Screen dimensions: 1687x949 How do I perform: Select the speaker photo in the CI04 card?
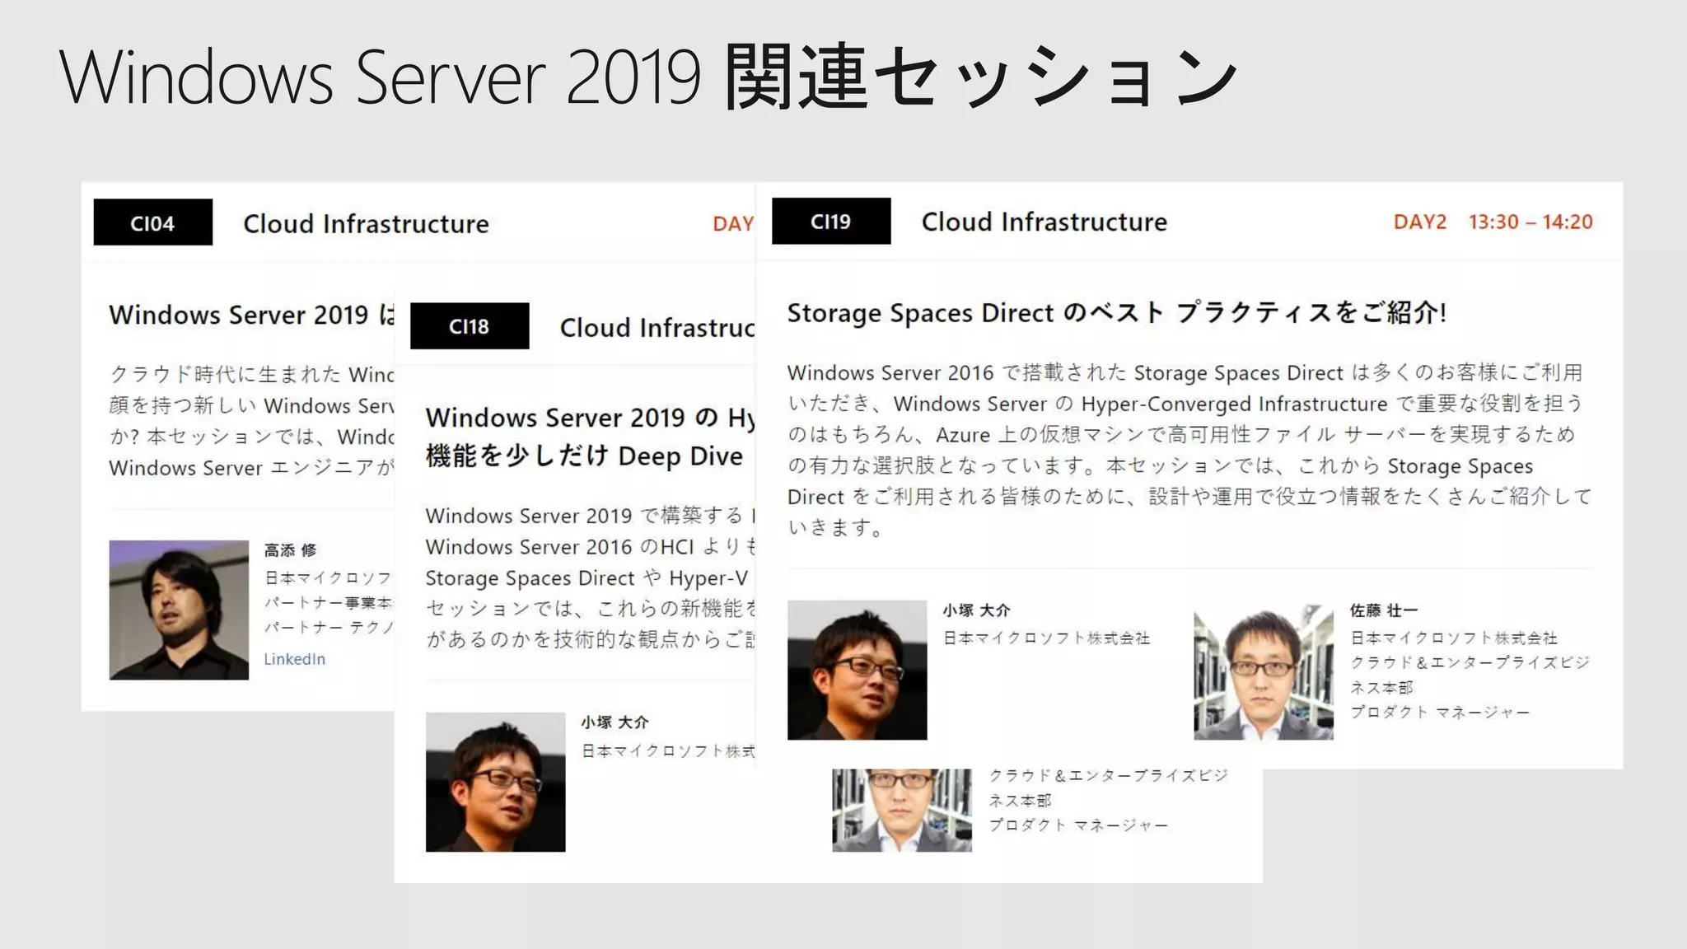179,610
